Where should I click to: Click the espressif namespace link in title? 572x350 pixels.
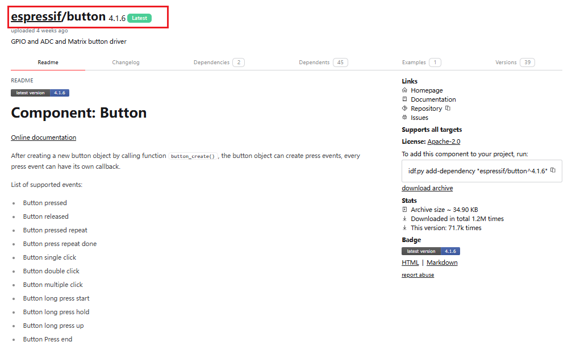coord(36,17)
